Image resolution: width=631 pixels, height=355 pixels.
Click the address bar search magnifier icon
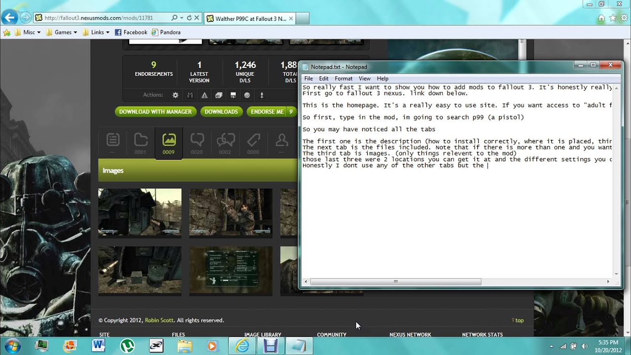pyautogui.click(x=174, y=18)
